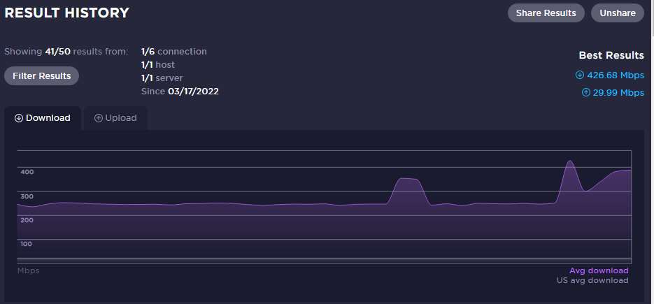This screenshot has width=654, height=304.
Task: Click the mid-chart plateau near 350 Mbps
Action: point(408,180)
